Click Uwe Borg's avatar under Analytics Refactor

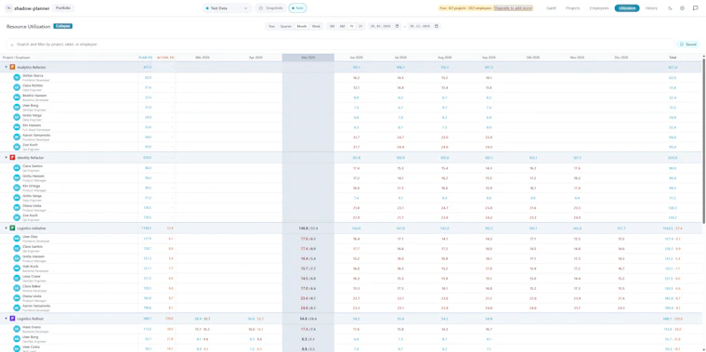point(17,107)
